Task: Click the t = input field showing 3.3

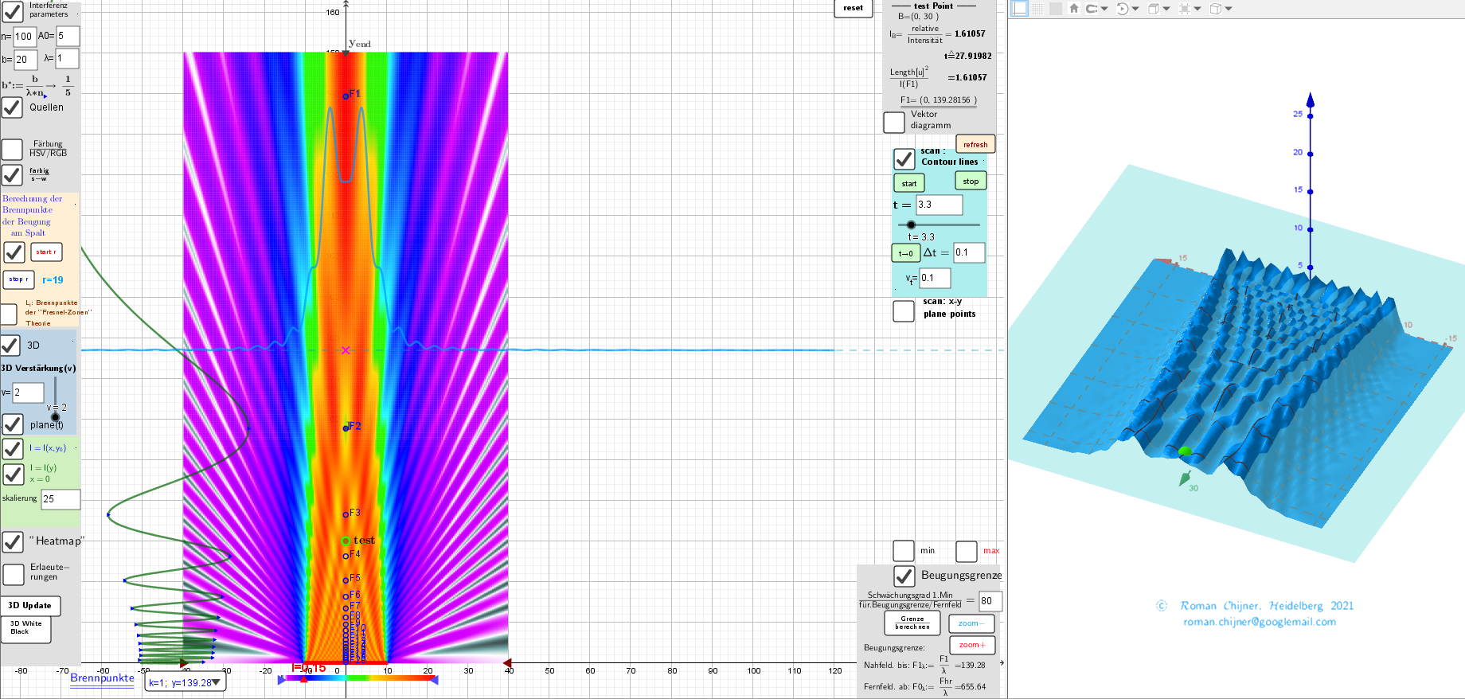Action: (939, 205)
